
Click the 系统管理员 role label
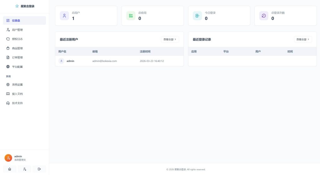pos(20,160)
